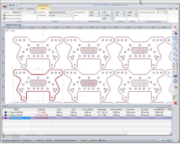This screenshot has height=144, width=180.
Task: Click the zoom out magnifier icon
Action: click(175, 60)
